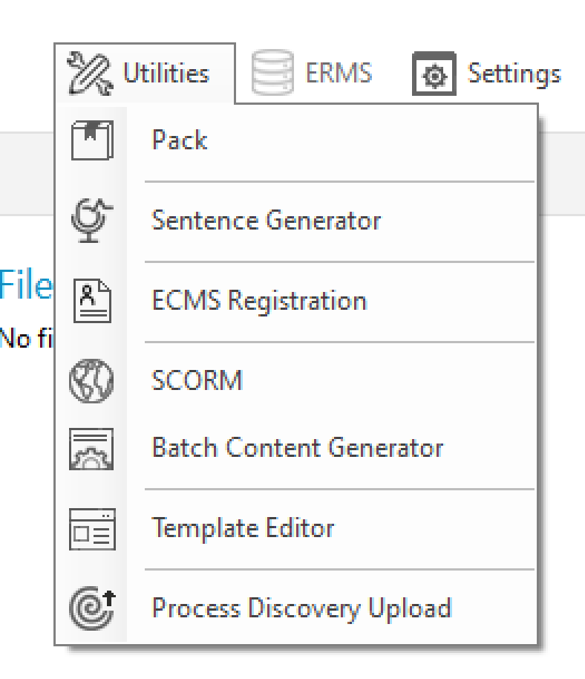Click the Template Editor layout icon
585x679 pixels.
[x=92, y=528]
